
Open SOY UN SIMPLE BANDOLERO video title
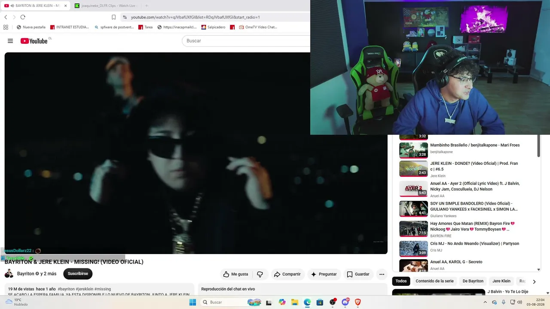tap(474, 206)
